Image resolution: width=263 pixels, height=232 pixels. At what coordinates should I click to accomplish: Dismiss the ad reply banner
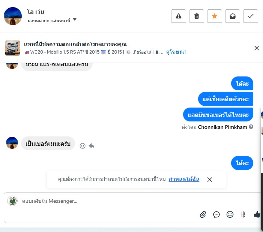(x=257, y=48)
